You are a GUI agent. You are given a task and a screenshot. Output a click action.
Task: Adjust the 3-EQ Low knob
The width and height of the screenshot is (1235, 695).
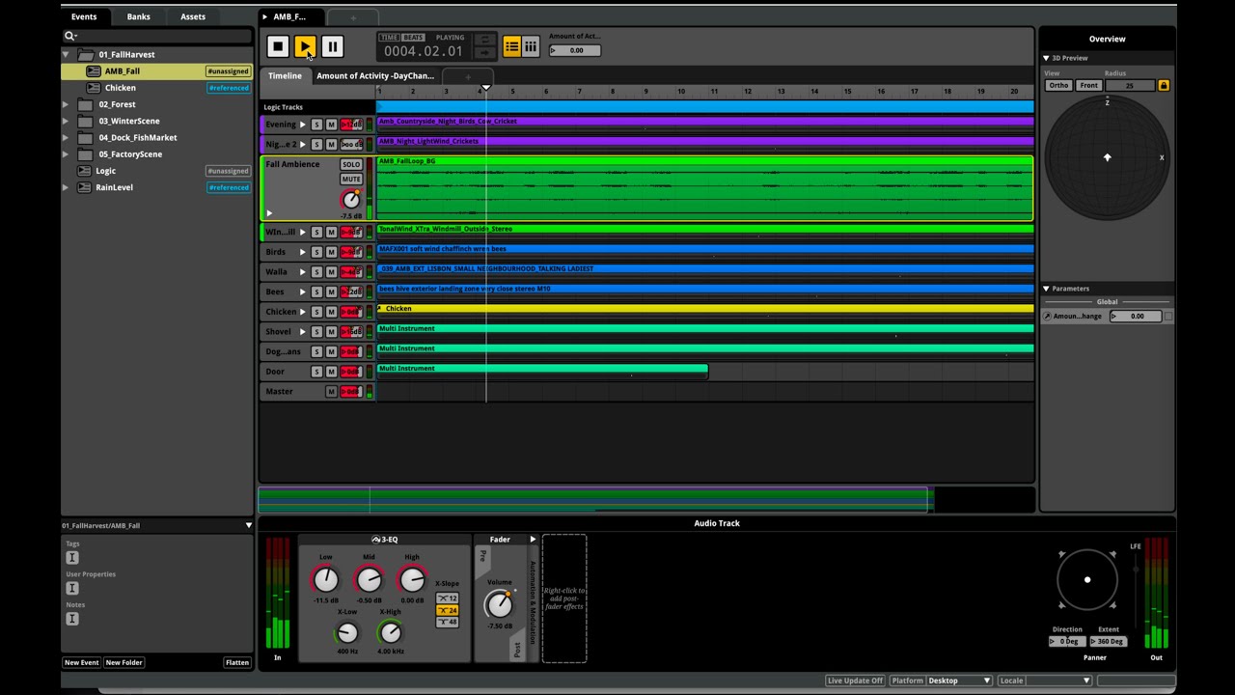tap(326, 579)
